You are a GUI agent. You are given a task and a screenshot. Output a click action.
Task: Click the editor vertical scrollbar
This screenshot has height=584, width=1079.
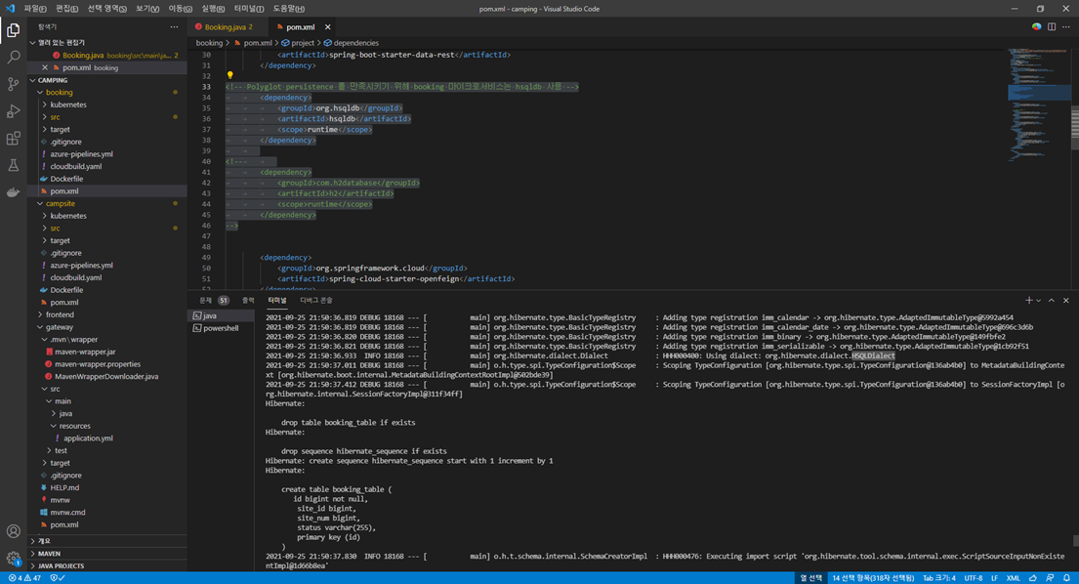click(x=1075, y=128)
